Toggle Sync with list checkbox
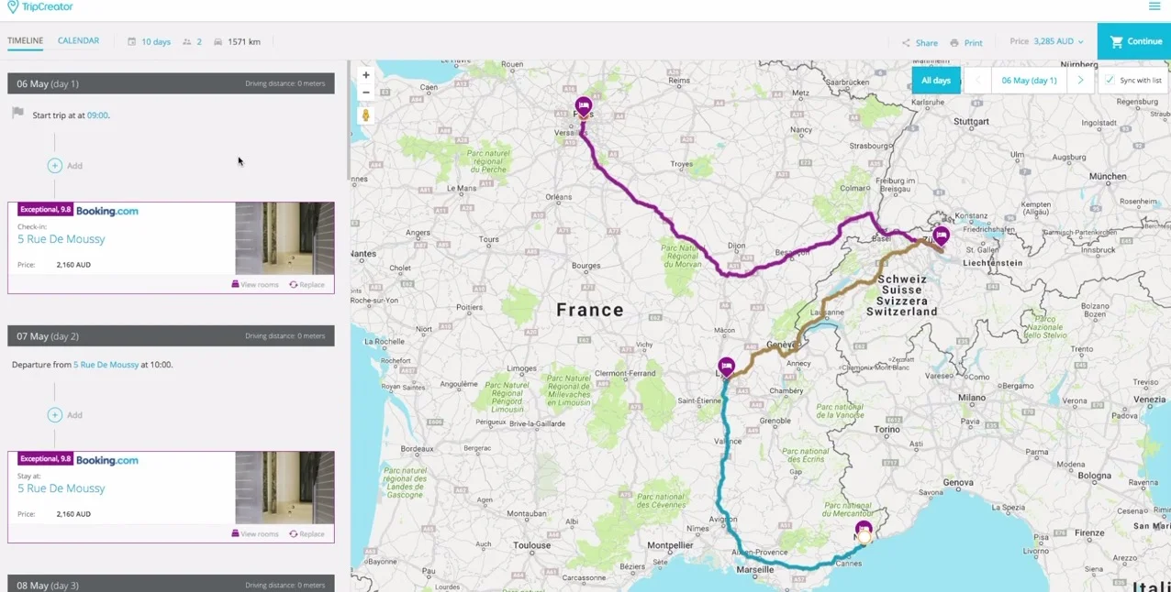The height and width of the screenshot is (592, 1171). tap(1110, 81)
